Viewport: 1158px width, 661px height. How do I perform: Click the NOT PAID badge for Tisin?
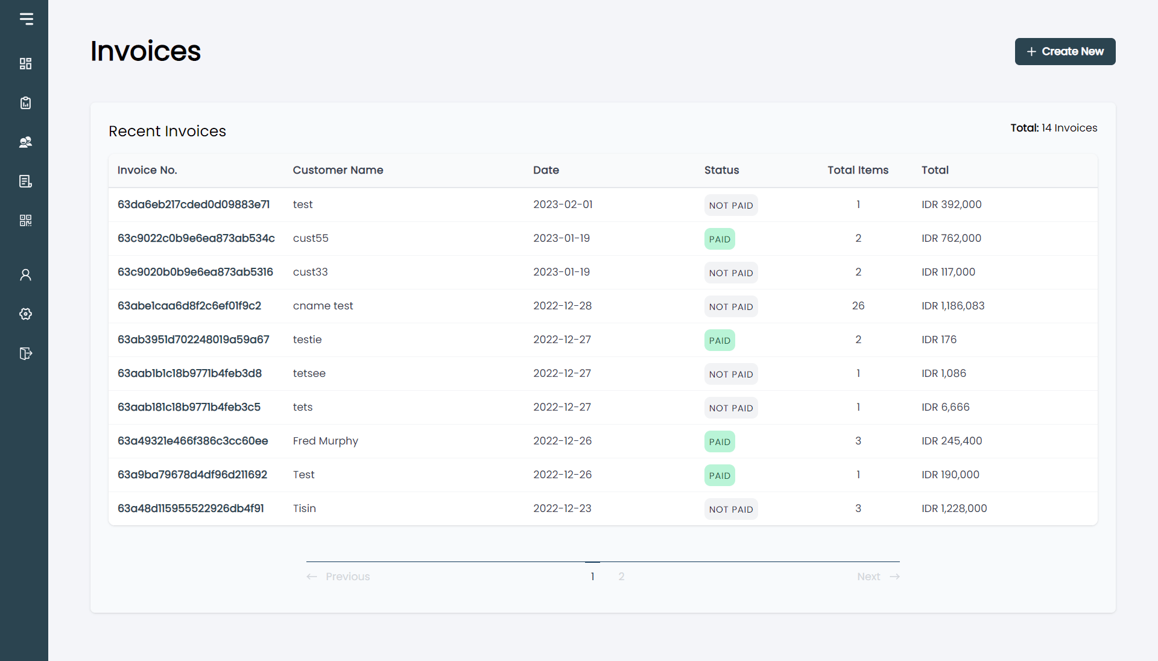[x=731, y=509]
